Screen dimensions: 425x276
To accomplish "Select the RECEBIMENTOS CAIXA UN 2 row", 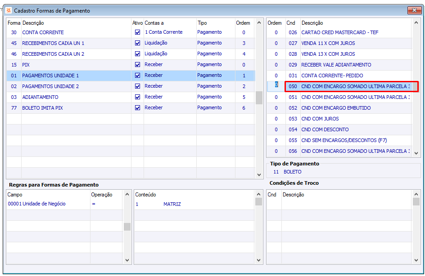I will click(x=131, y=54).
